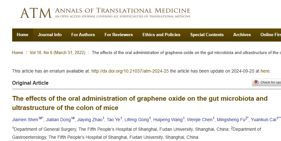Open the erratum DOI link
The height and width of the screenshot is (141, 281).
pyautogui.click(x=130, y=71)
